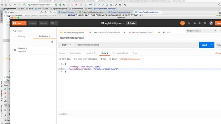Click IntelliJ rerun green arrow icon

56,4
